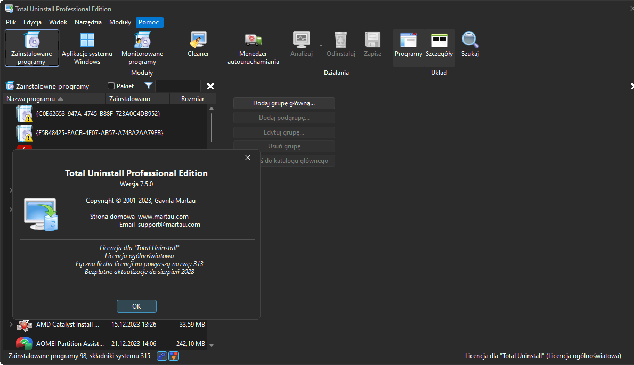634x365 pixels.
Task: Click Edytuj grupę button
Action: 284,132
